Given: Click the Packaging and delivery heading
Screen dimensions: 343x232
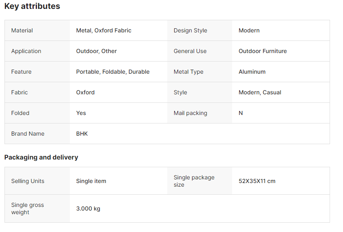Looking at the screenshot, I should pos(41,157).
